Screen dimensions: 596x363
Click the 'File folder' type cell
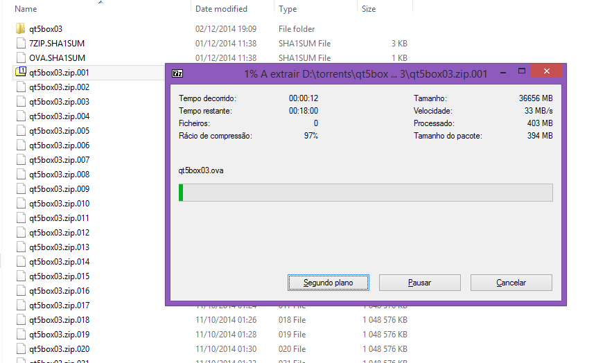pyautogui.click(x=297, y=29)
